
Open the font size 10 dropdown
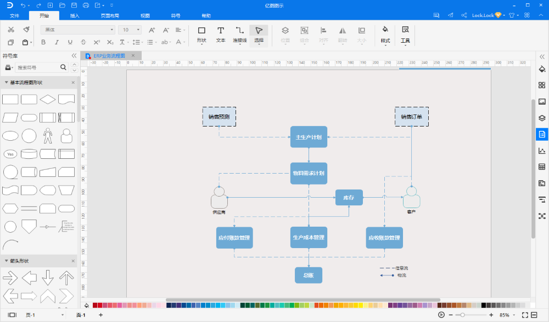click(130, 30)
